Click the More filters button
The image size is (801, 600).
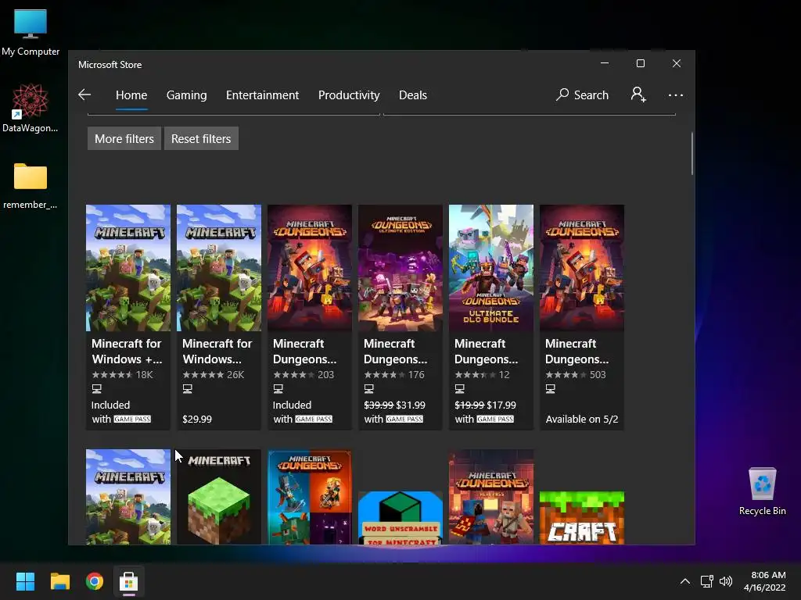(x=124, y=139)
